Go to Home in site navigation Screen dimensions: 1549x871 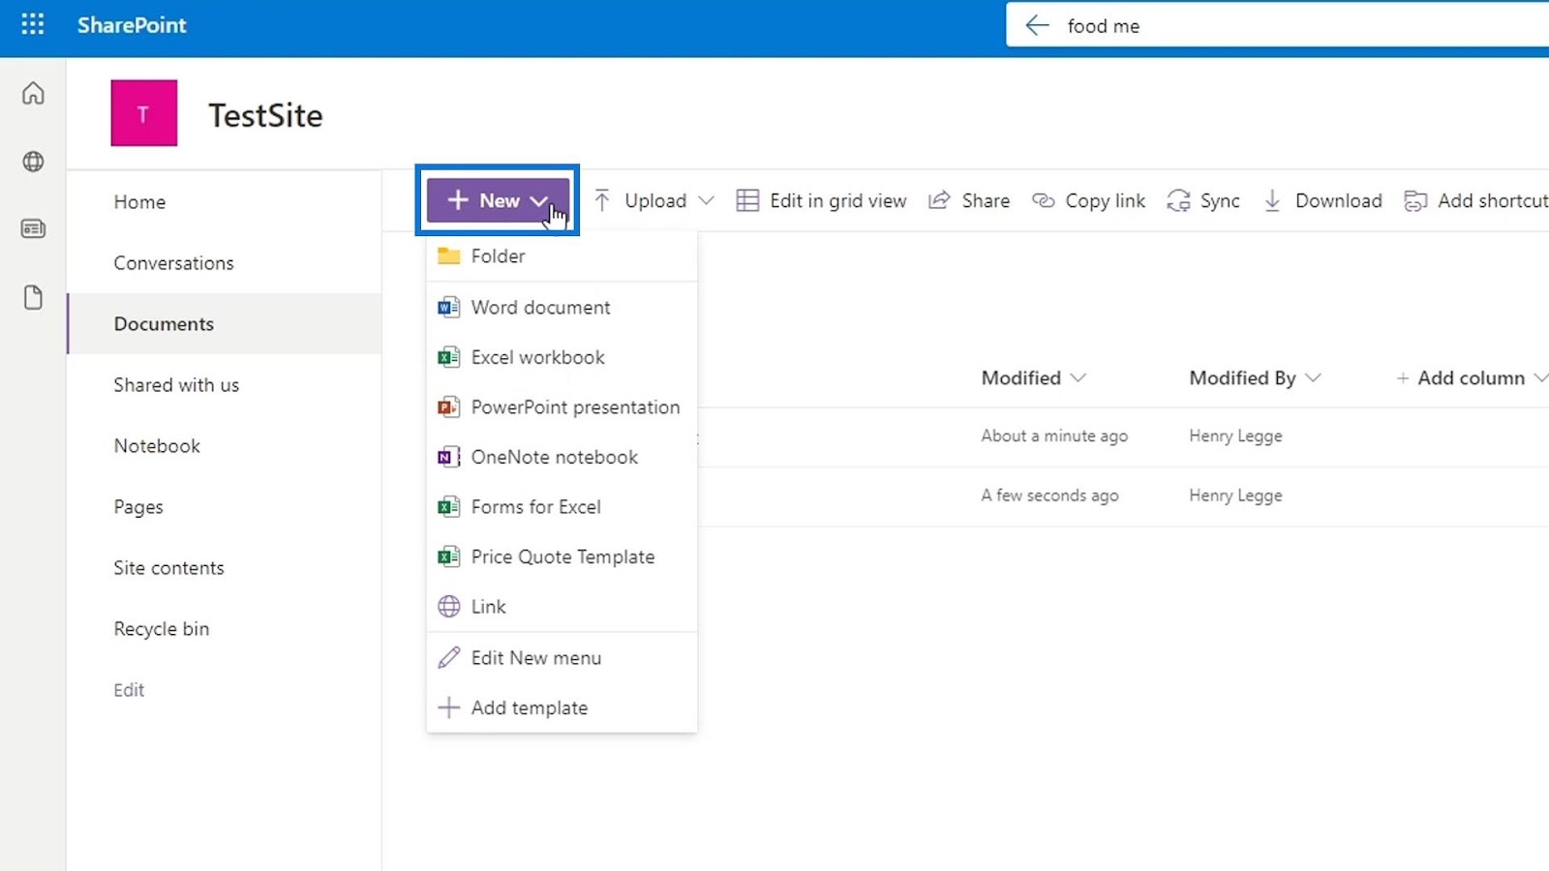pos(139,202)
